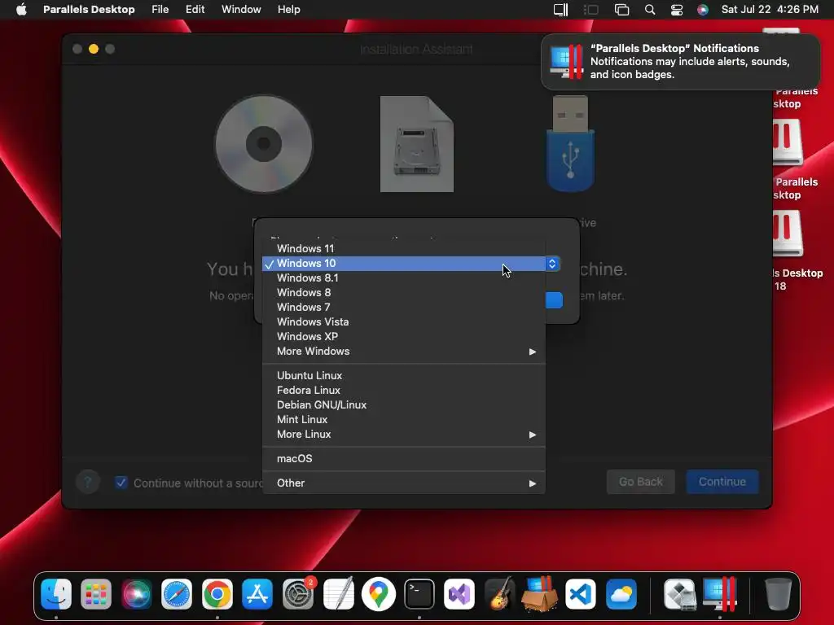Choose Fedora Linux option
Screen dimensions: 834x625
point(404,390)
